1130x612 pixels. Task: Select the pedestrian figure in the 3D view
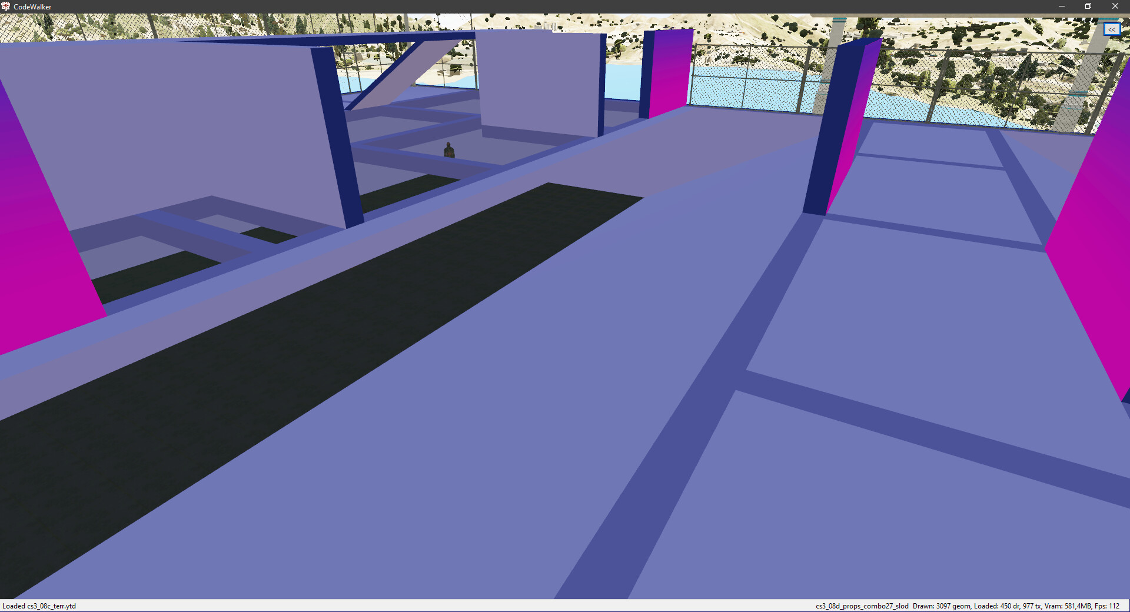449,150
